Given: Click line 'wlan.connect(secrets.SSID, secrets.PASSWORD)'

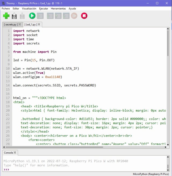Looking at the screenshot, I should (x=55, y=85).
